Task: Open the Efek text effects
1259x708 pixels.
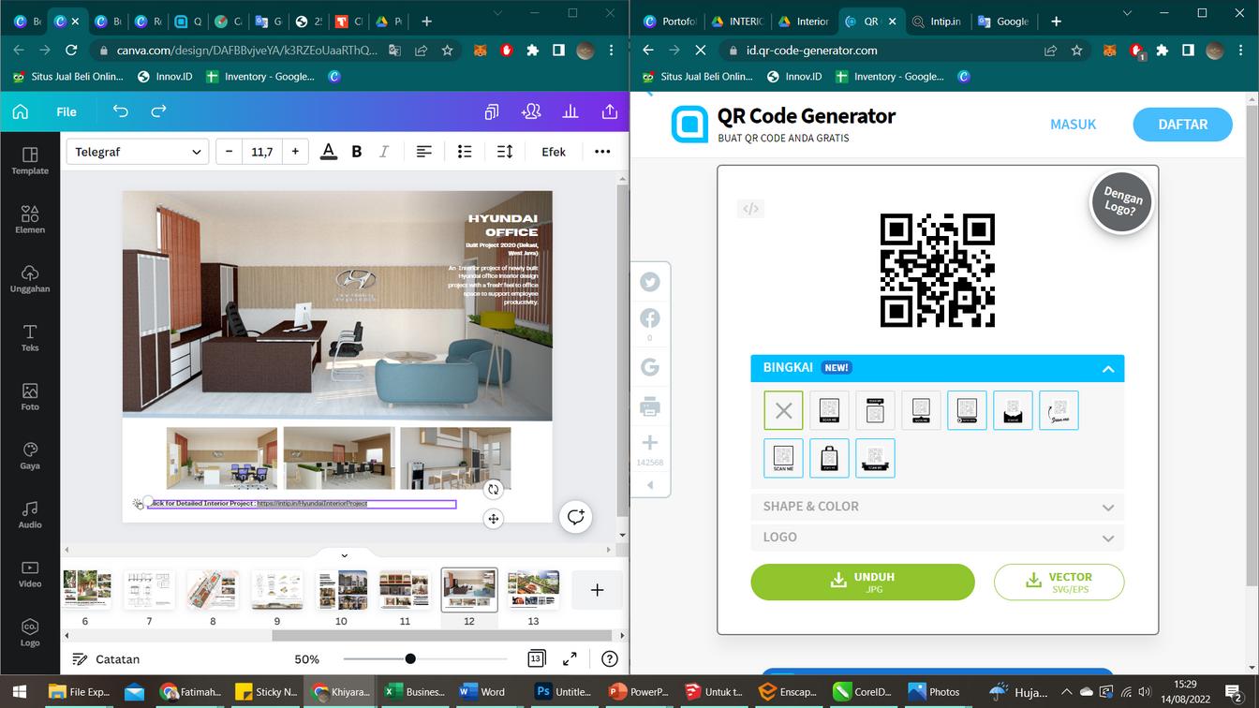Action: [554, 152]
